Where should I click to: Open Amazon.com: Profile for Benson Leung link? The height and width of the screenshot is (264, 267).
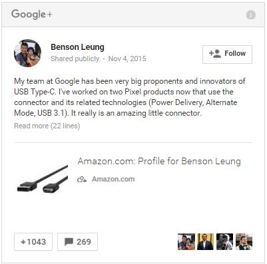pyautogui.click(x=159, y=161)
